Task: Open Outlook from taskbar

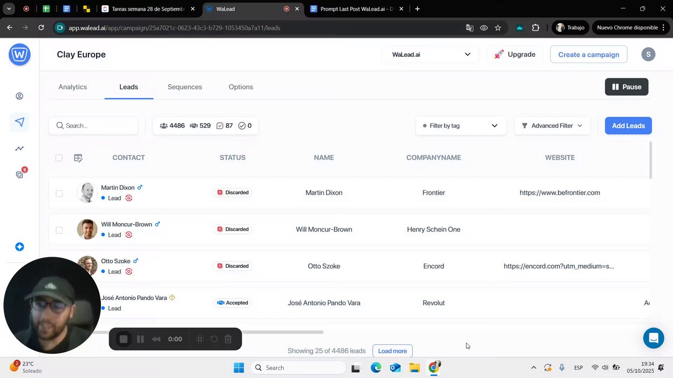Action: (395, 367)
